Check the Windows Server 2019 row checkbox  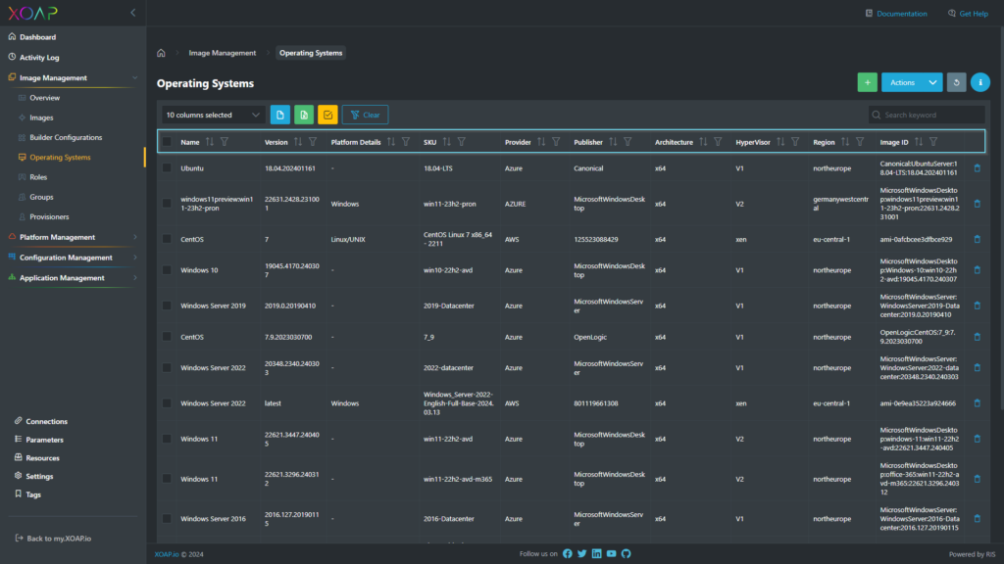(x=167, y=305)
